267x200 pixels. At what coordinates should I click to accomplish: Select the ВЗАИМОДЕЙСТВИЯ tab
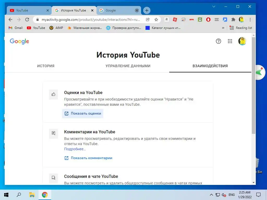tap(210, 66)
